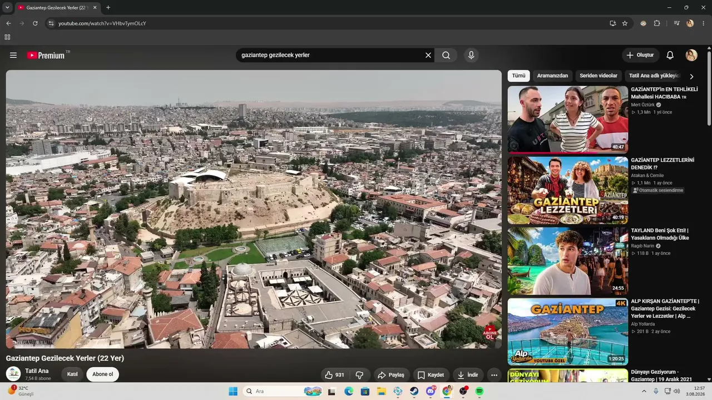712x400 pixels.
Task: Open the Windows Start menu
Action: point(233,391)
